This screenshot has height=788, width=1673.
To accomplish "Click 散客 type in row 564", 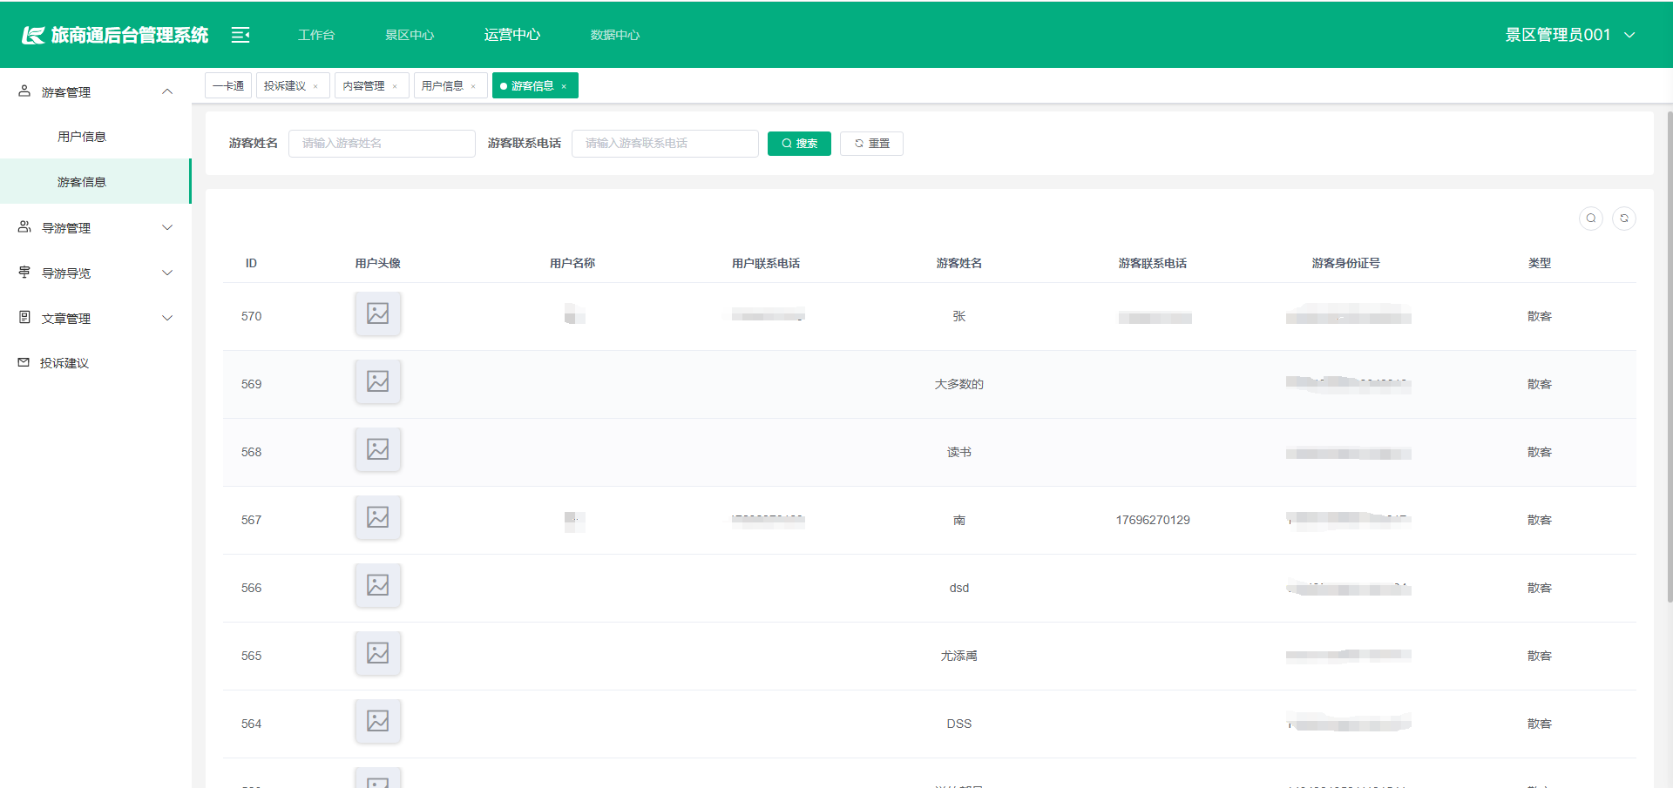I will [x=1540, y=724].
